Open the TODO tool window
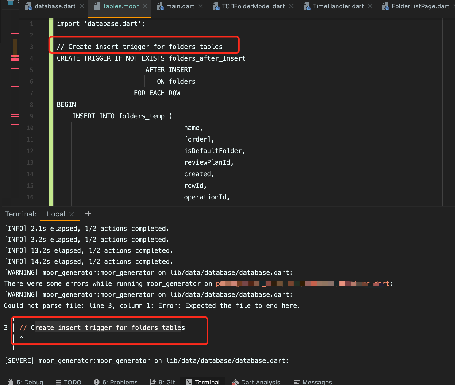The width and height of the screenshot is (455, 385). point(68,382)
